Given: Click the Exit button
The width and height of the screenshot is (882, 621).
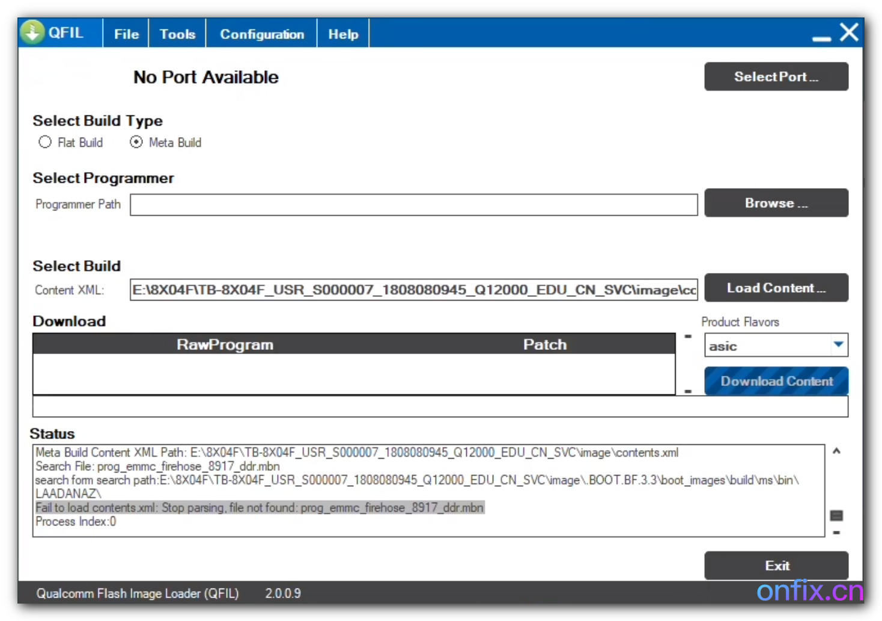Looking at the screenshot, I should tap(776, 566).
